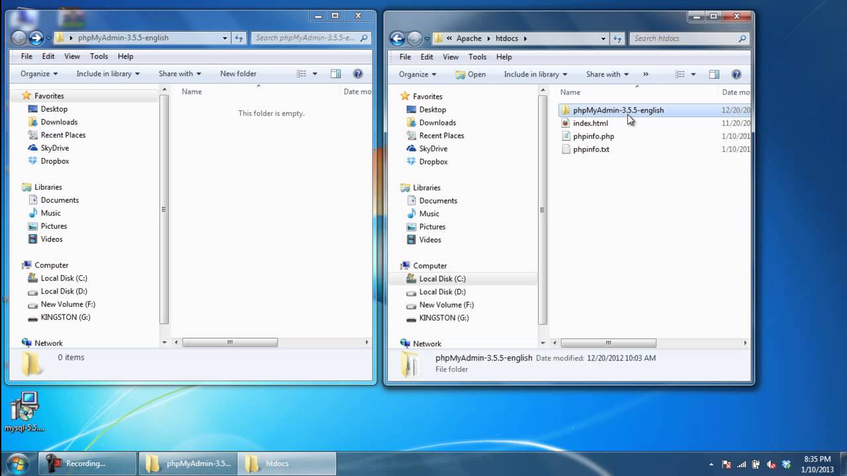Open Help icon in phpMyAdmin window toolbar
847x476 pixels.
point(358,73)
